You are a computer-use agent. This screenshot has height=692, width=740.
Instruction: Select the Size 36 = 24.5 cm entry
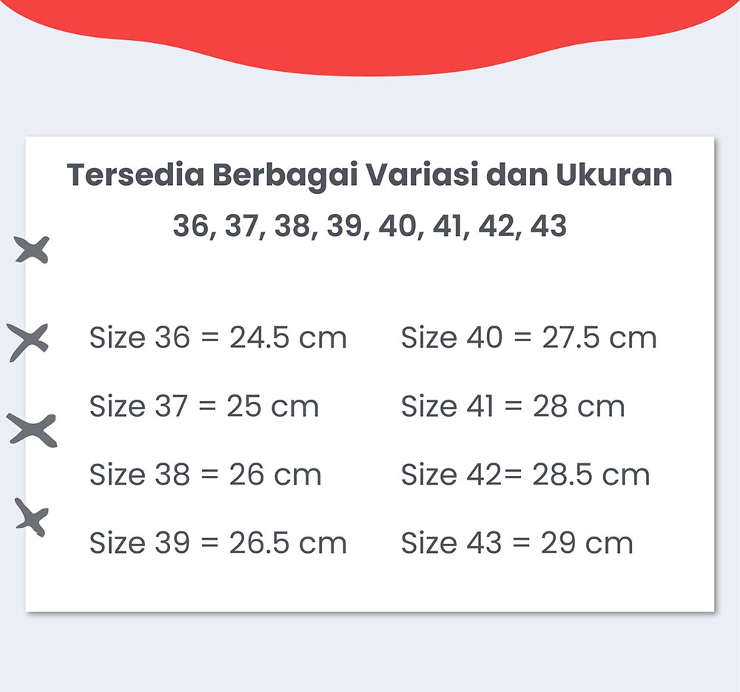coord(218,337)
